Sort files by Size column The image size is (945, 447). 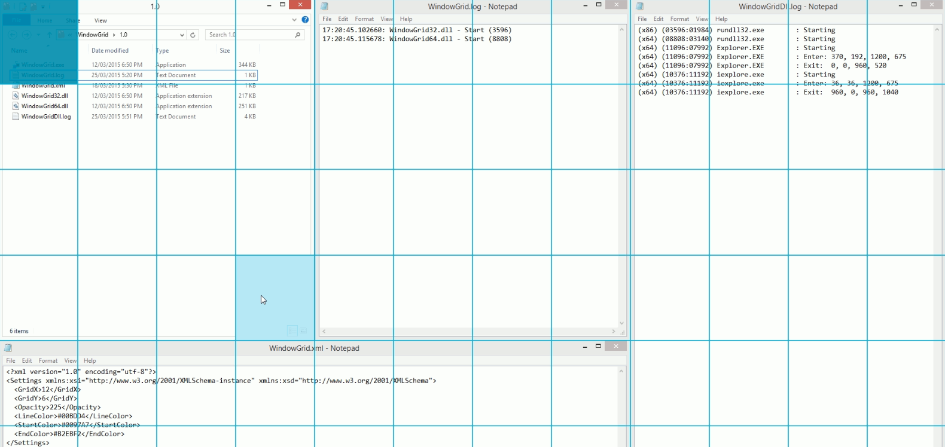click(x=225, y=51)
